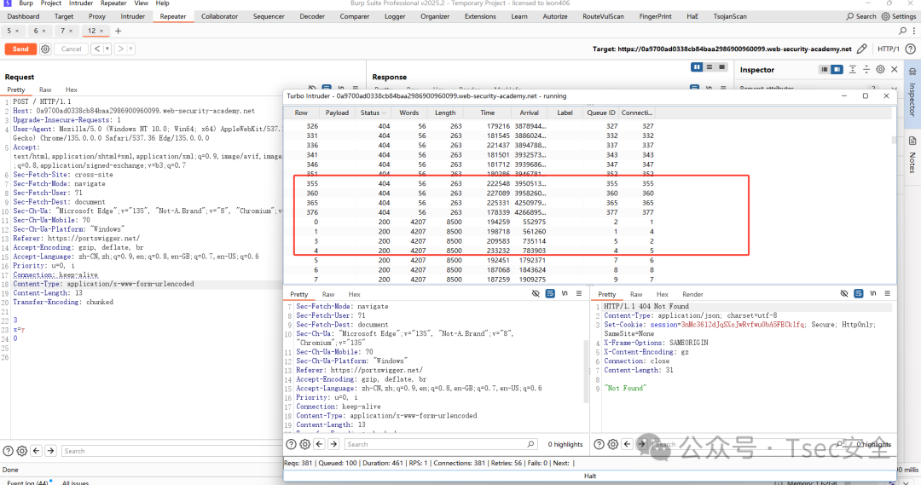Screen dimensions: 921x485
Task: Open the Extensions tab
Action: point(480,16)
